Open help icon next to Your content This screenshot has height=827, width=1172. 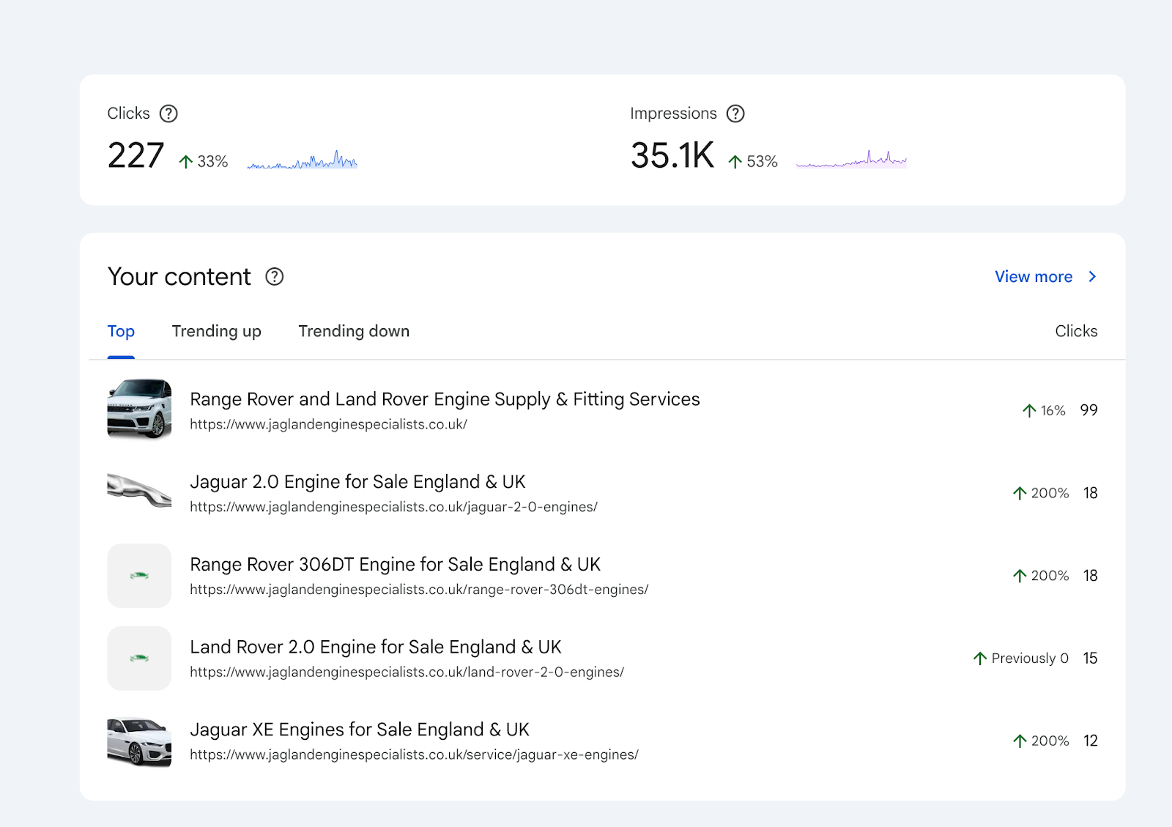(274, 277)
